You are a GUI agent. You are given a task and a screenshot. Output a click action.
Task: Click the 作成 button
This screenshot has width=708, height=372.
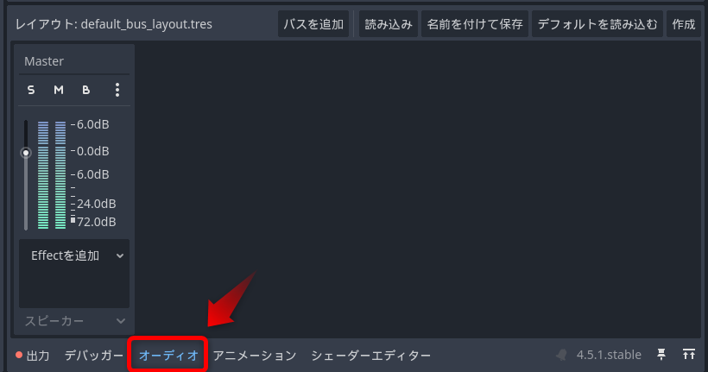(x=684, y=24)
